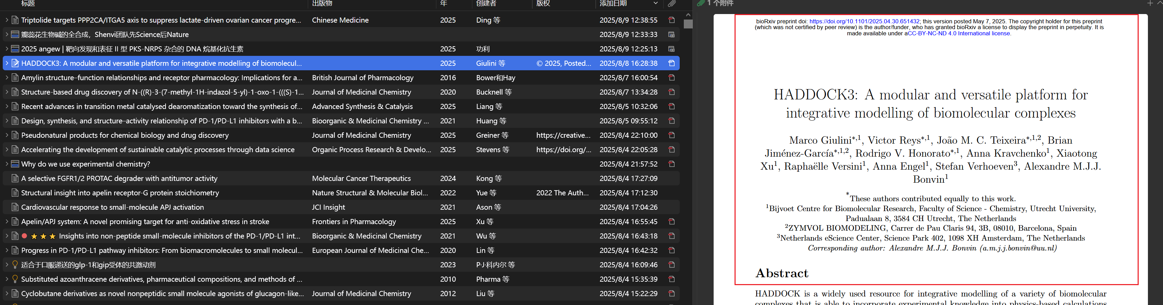This screenshot has height=305, width=1163.
Task: Click the 'Abstract' heading in the PDF preview
Action: (x=782, y=273)
